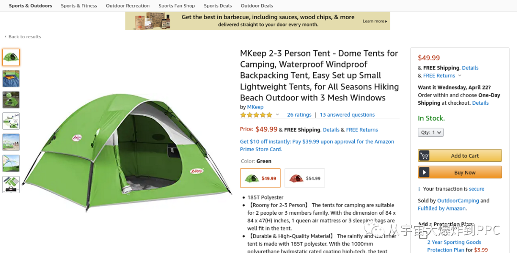Select the tent accessories and carry bag thumbnail
Viewport: 517px width, 253px height.
[x=11, y=185]
